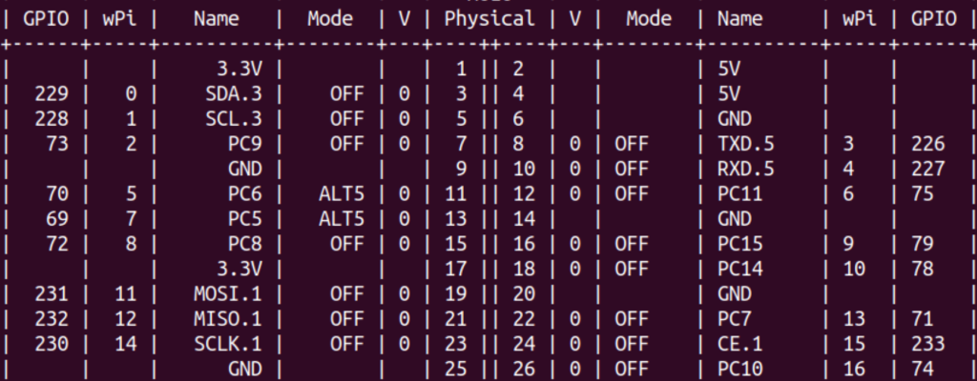This screenshot has height=381, width=977.
Task: Click the left GPIO column header
Action: (x=46, y=19)
